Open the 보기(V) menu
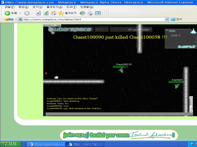The image size is (197, 147). coord(38,7)
